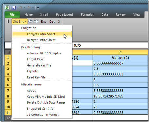This screenshot has width=149, height=122.
Task: Open Customize Quick Access Toolbar dropdown
Action: coord(38,8)
